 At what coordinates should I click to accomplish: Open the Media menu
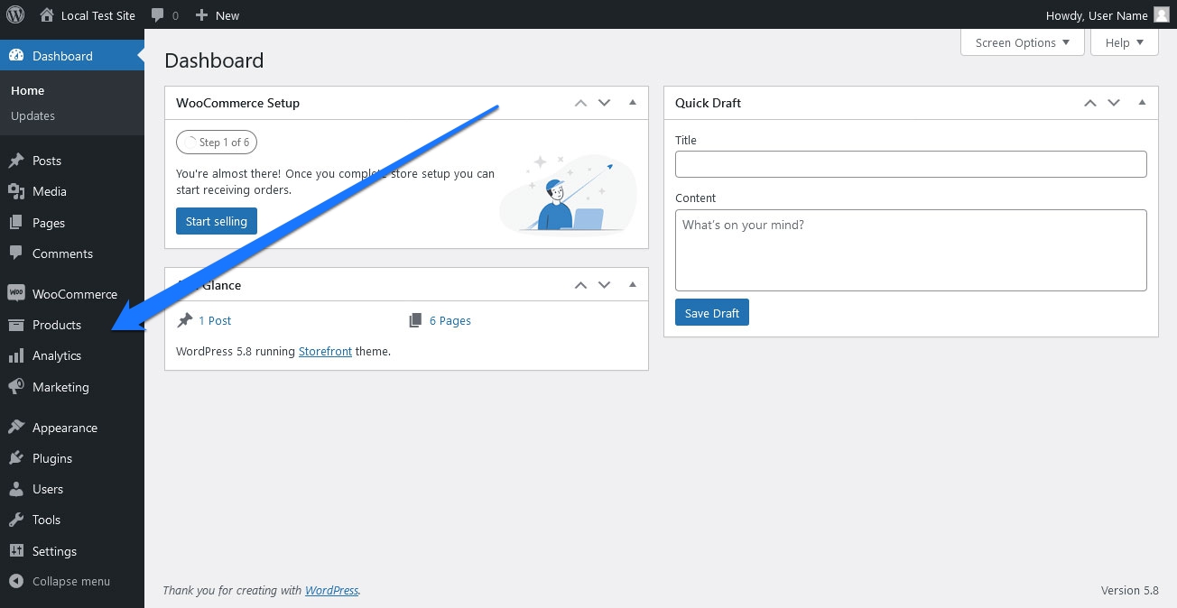72,191
